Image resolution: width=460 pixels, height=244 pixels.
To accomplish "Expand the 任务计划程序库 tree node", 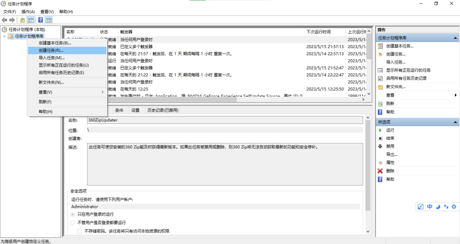I will pos(4,36).
